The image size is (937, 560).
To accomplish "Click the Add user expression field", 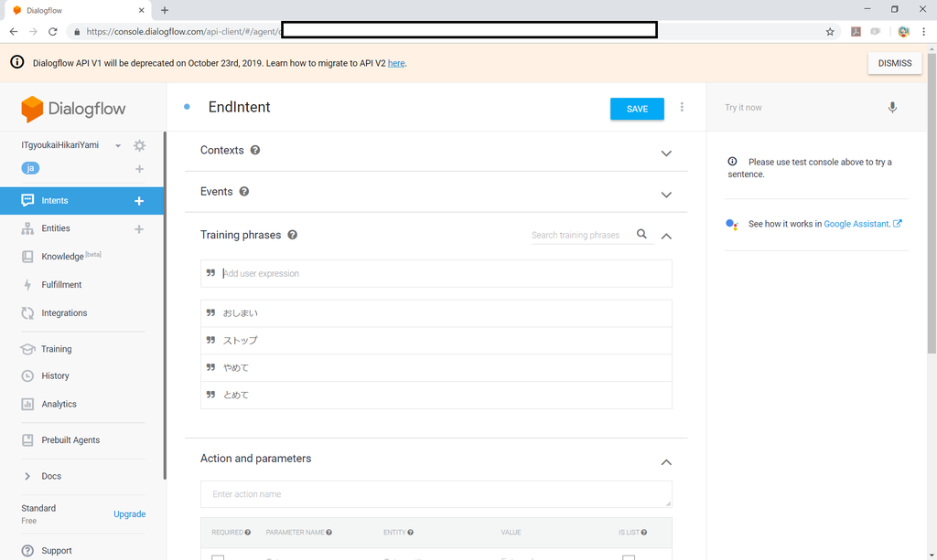I will [x=436, y=273].
